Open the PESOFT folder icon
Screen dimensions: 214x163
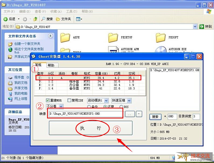point(160,38)
